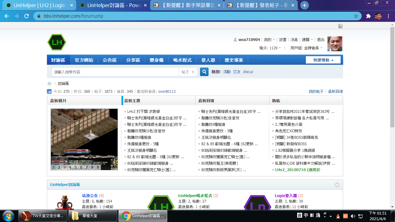Open the nav bar 討論區 tab

[58, 60]
